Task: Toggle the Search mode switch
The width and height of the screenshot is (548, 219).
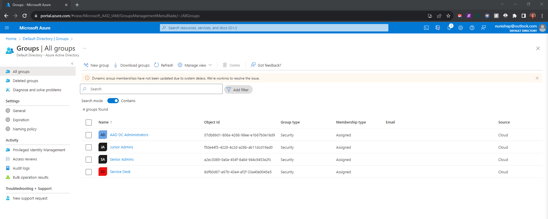Action: [x=113, y=101]
